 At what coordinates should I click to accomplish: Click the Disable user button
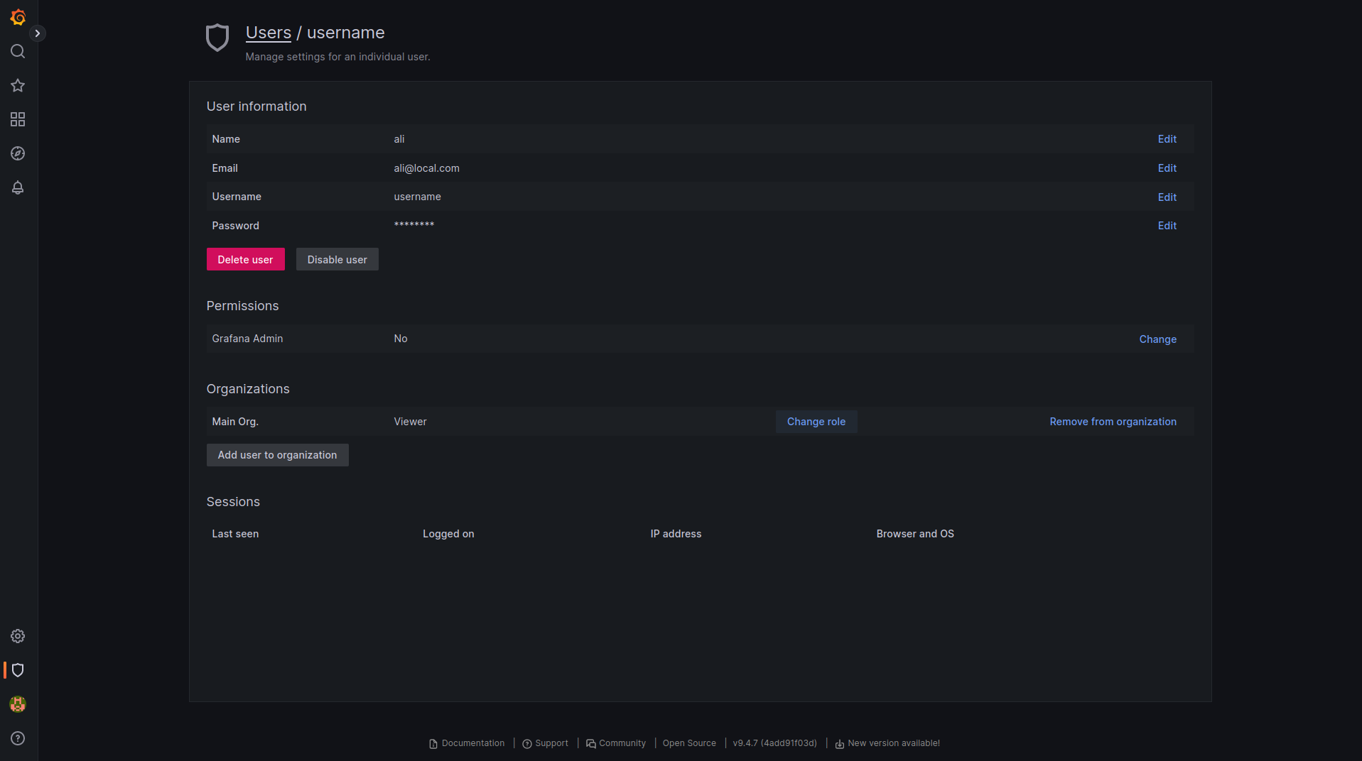[x=337, y=259]
